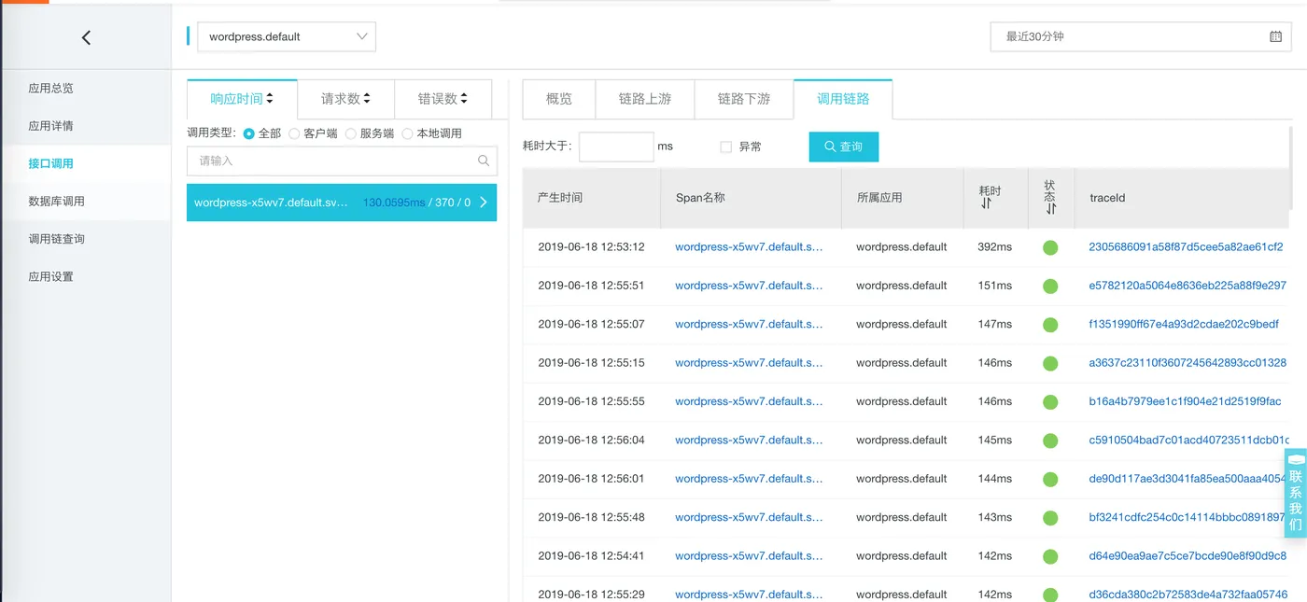Click inside the 耗时大于 ms input field
This screenshot has height=602, width=1307.
click(x=616, y=147)
